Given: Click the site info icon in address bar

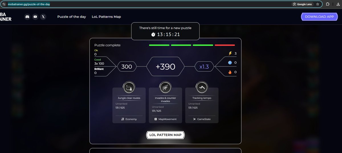Looking at the screenshot, I should tap(4, 4).
